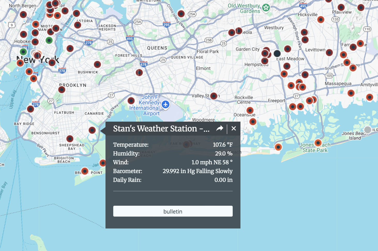Open the station marker south of Canarsie
This screenshot has height=251, width=378.
tap(92, 130)
